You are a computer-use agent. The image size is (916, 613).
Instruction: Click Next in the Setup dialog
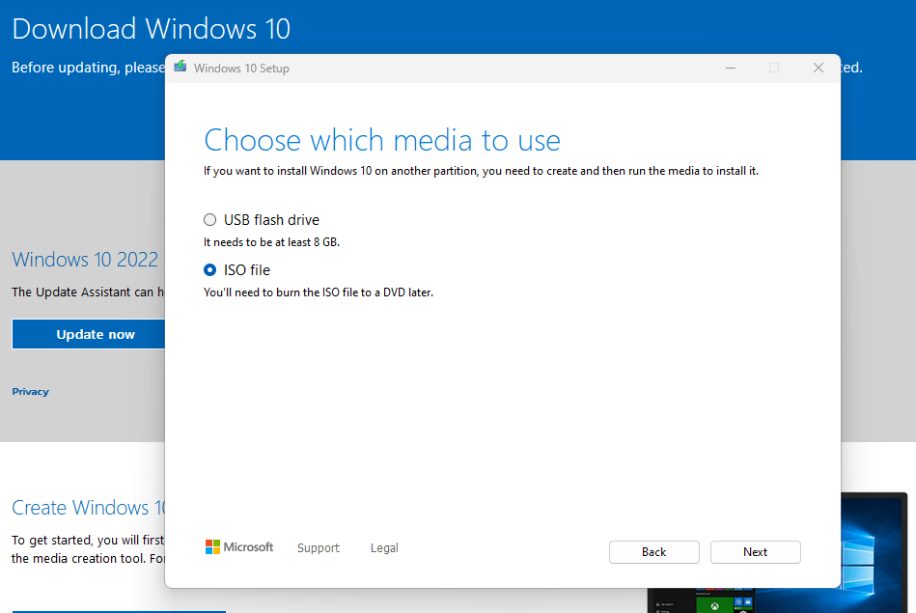(x=756, y=551)
